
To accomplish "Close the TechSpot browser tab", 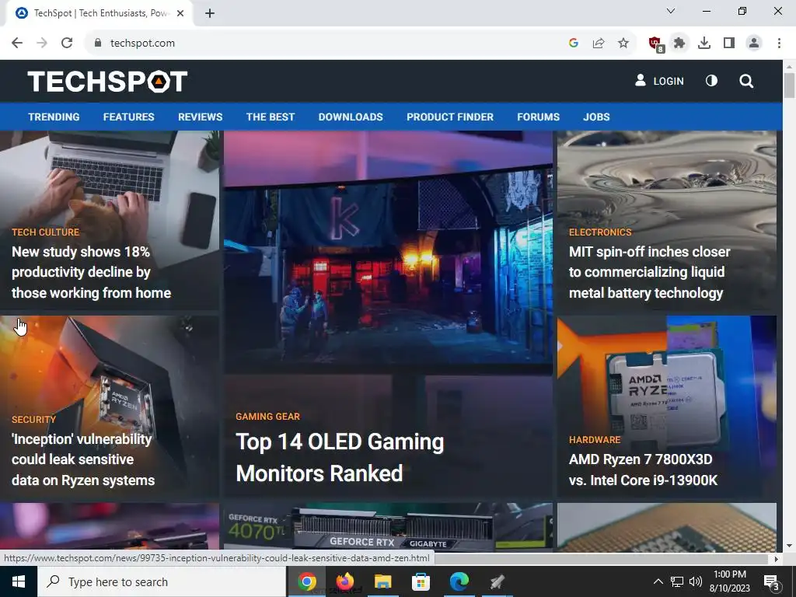I will pos(180,13).
